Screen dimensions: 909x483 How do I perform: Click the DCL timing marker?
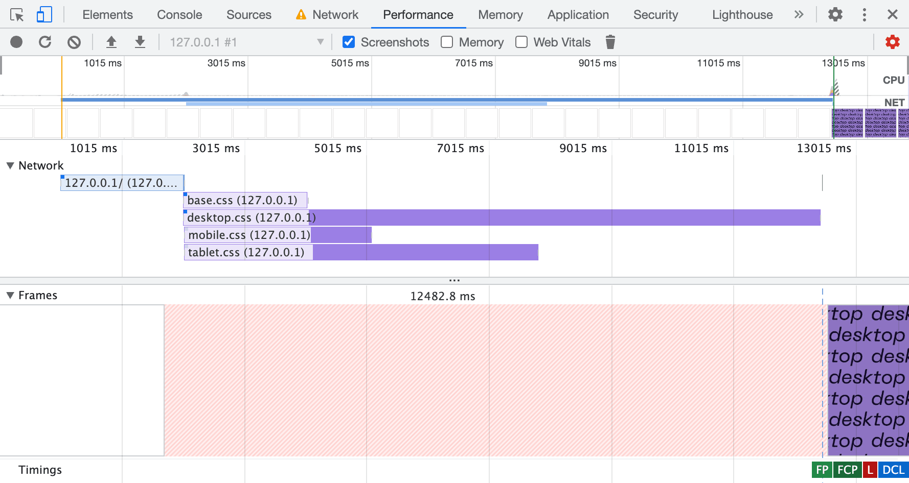point(893,470)
